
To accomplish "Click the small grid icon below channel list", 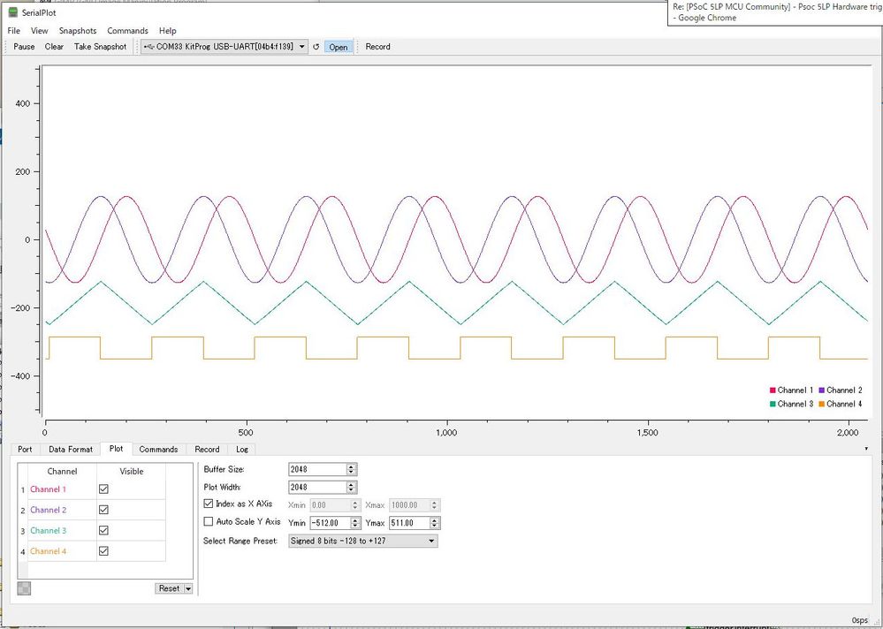I will [23, 587].
